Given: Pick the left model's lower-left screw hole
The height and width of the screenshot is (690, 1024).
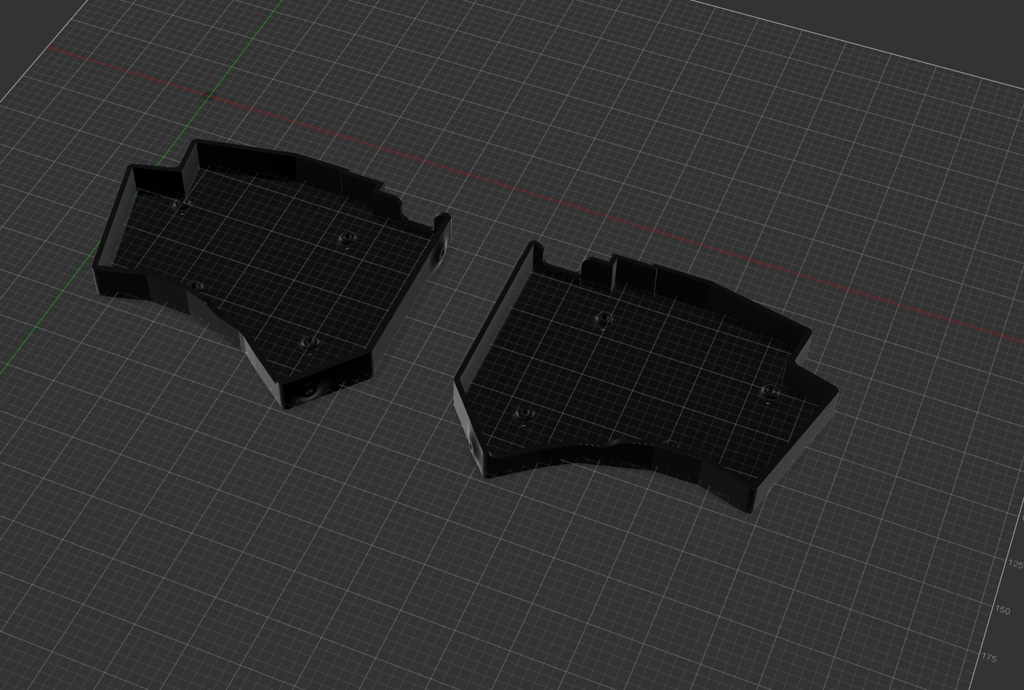Looking at the screenshot, I should tap(195, 286).
